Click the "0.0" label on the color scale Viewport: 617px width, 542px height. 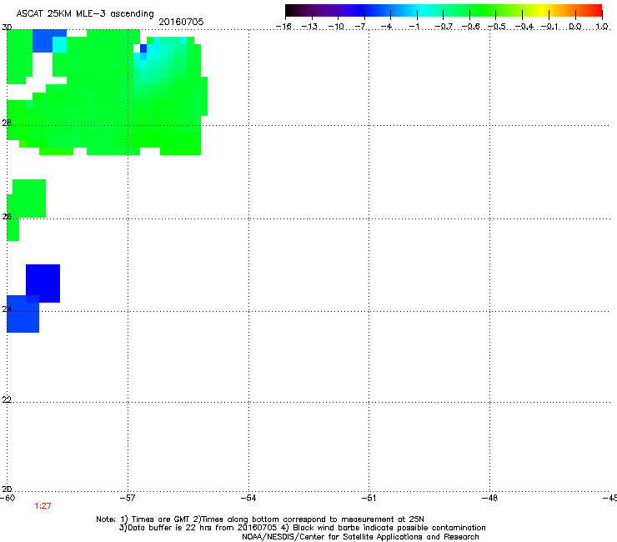(x=575, y=27)
